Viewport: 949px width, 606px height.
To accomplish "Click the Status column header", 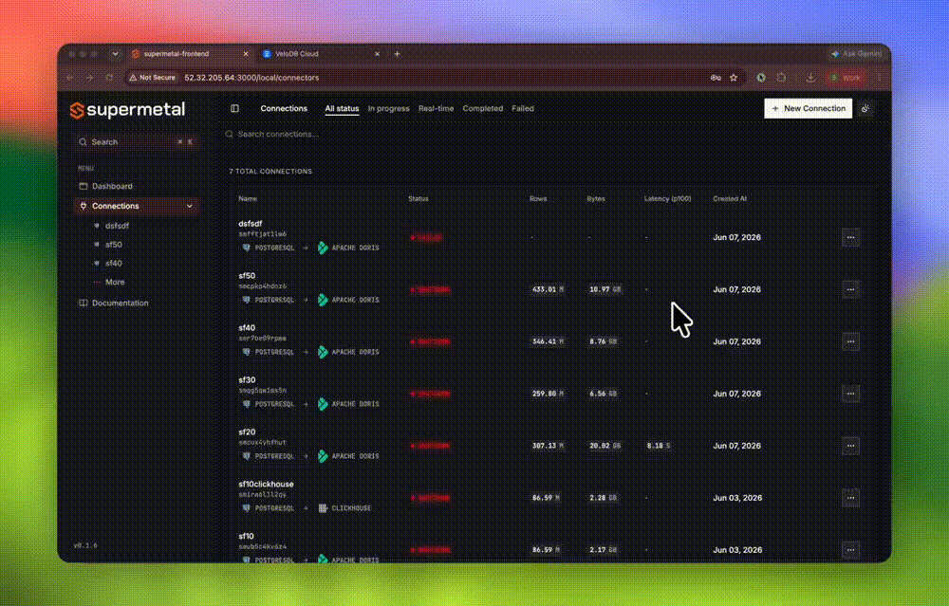I will point(419,198).
